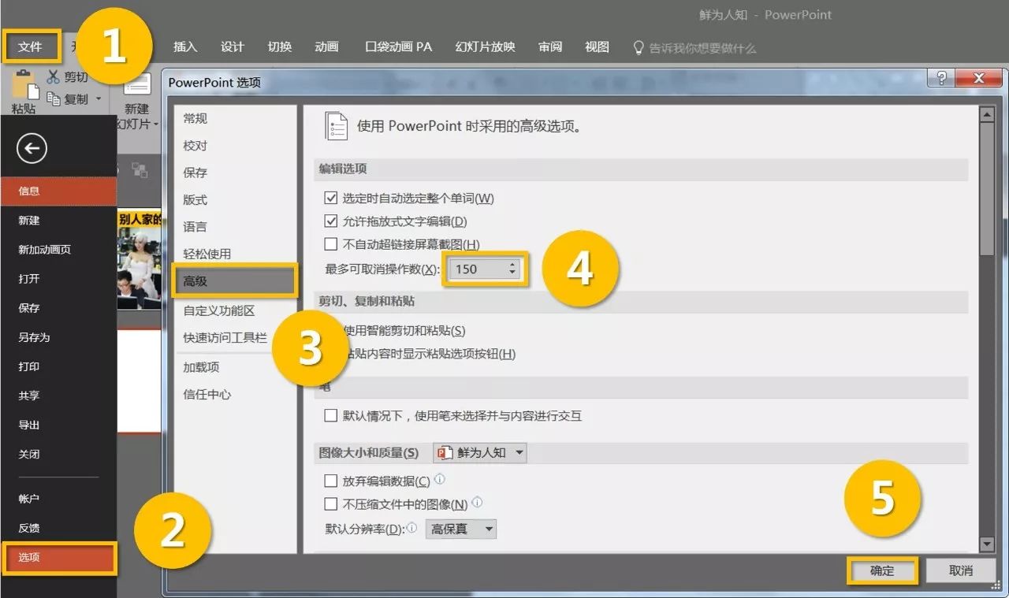This screenshot has width=1009, height=598.
Task: Open the 口袋动画 PA tab
Action: [x=399, y=47]
